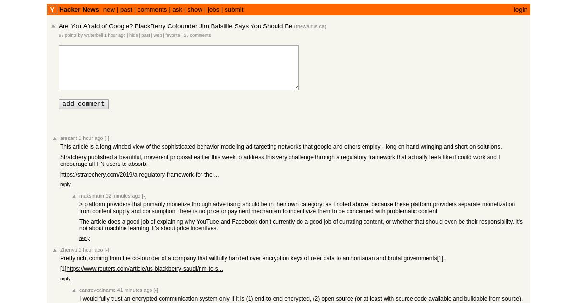The width and height of the screenshot is (577, 303).
Task: Collapse aresant's comment thread
Action: point(107,138)
